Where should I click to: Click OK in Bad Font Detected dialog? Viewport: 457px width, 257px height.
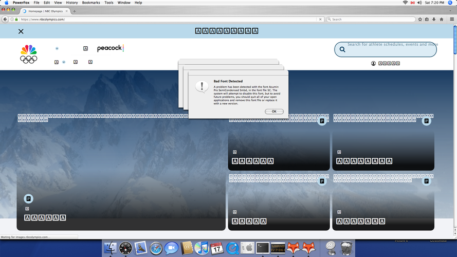tap(274, 112)
